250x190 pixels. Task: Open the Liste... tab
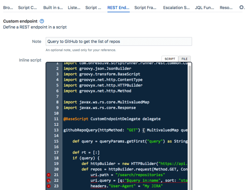74,7
